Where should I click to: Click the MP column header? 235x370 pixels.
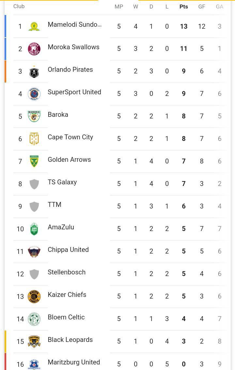[x=119, y=7]
